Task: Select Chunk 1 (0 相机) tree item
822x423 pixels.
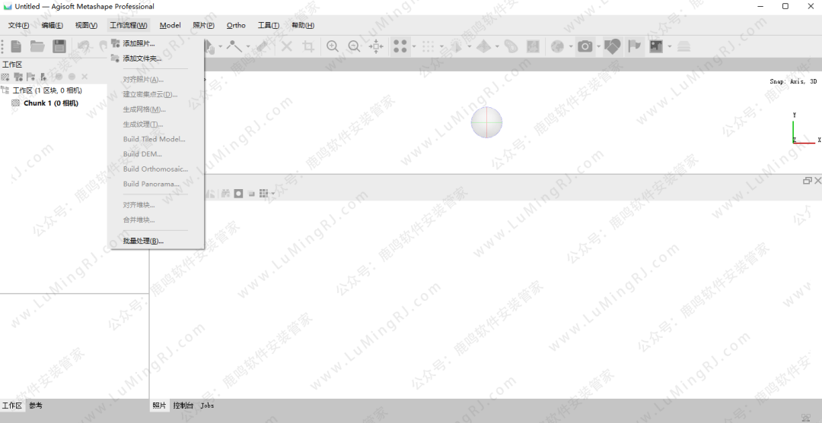Action: tap(51, 103)
